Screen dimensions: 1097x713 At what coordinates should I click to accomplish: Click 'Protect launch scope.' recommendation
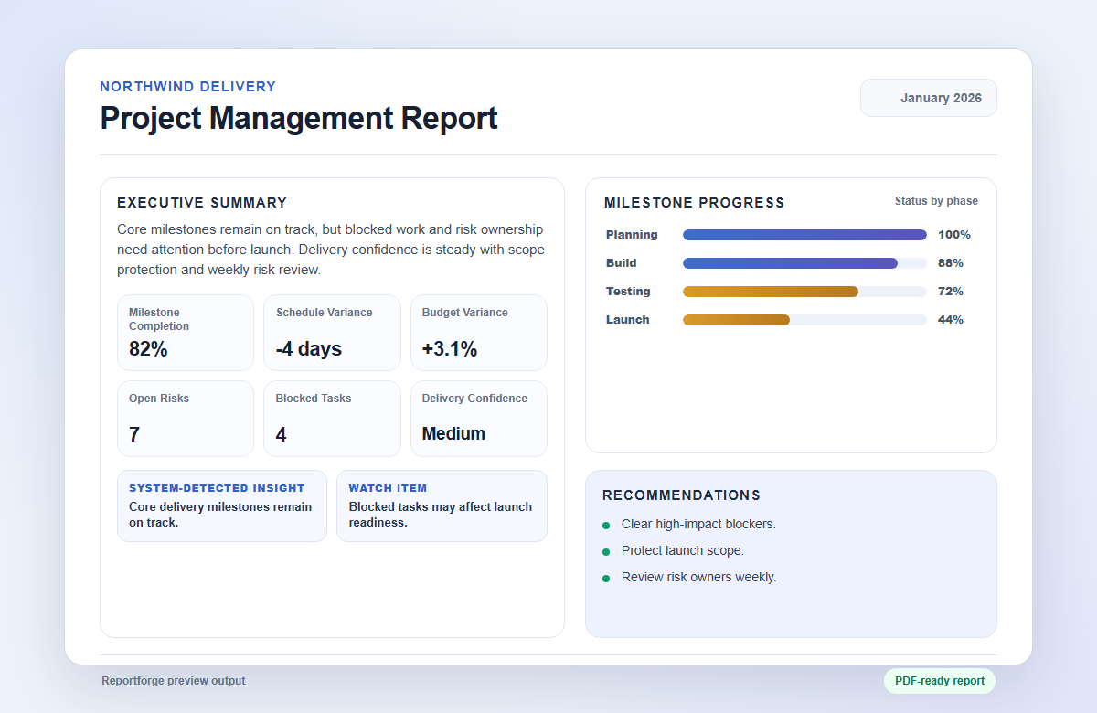683,550
